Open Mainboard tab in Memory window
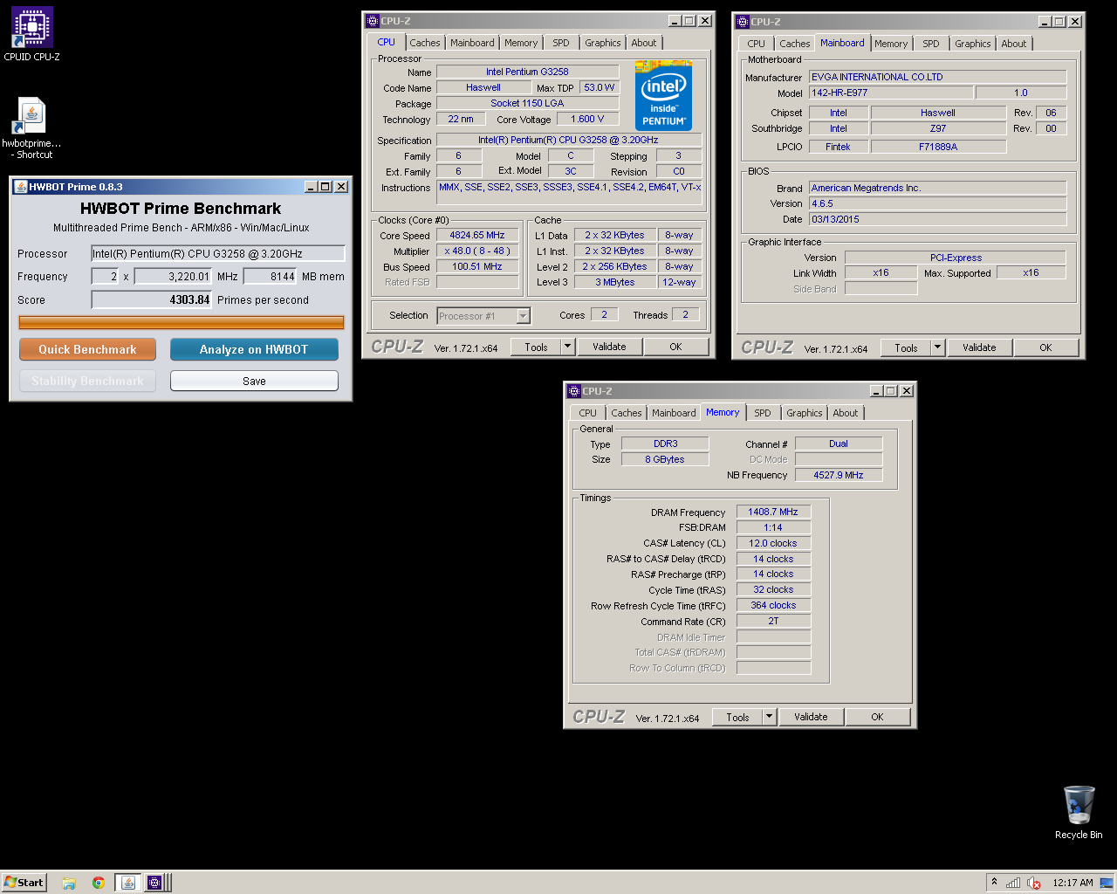 [x=674, y=413]
